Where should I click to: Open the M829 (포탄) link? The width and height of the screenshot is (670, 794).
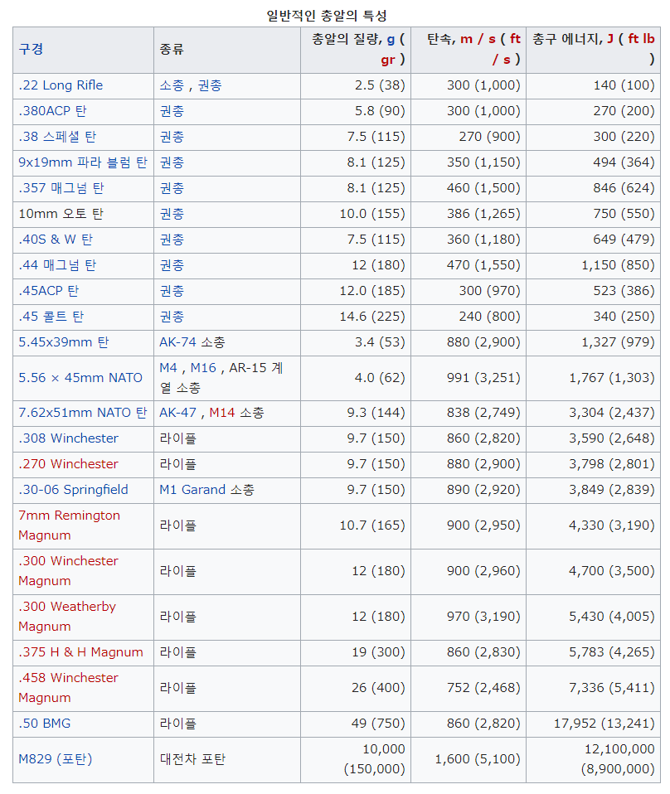coord(56,759)
